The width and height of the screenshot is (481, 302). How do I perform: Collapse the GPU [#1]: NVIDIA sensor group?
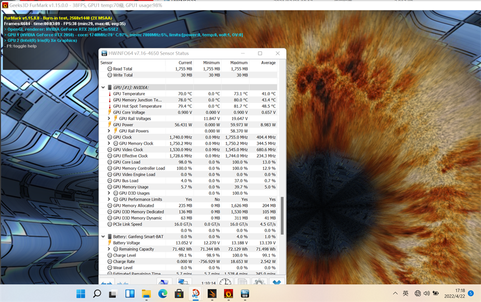coord(103,87)
